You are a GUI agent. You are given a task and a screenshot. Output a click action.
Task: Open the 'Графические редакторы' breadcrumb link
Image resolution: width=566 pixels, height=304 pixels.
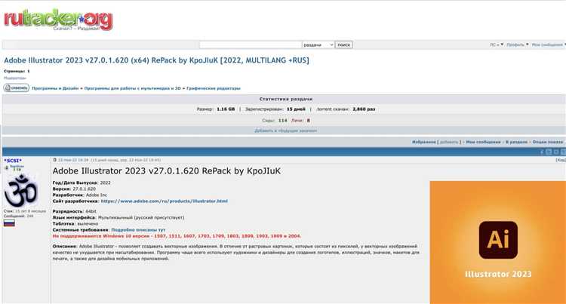click(214, 88)
